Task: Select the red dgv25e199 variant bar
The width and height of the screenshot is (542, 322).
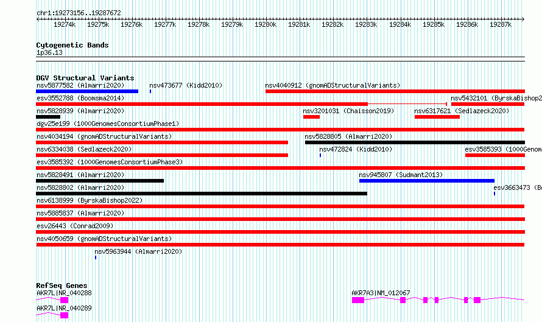Action: pyautogui.click(x=280, y=130)
